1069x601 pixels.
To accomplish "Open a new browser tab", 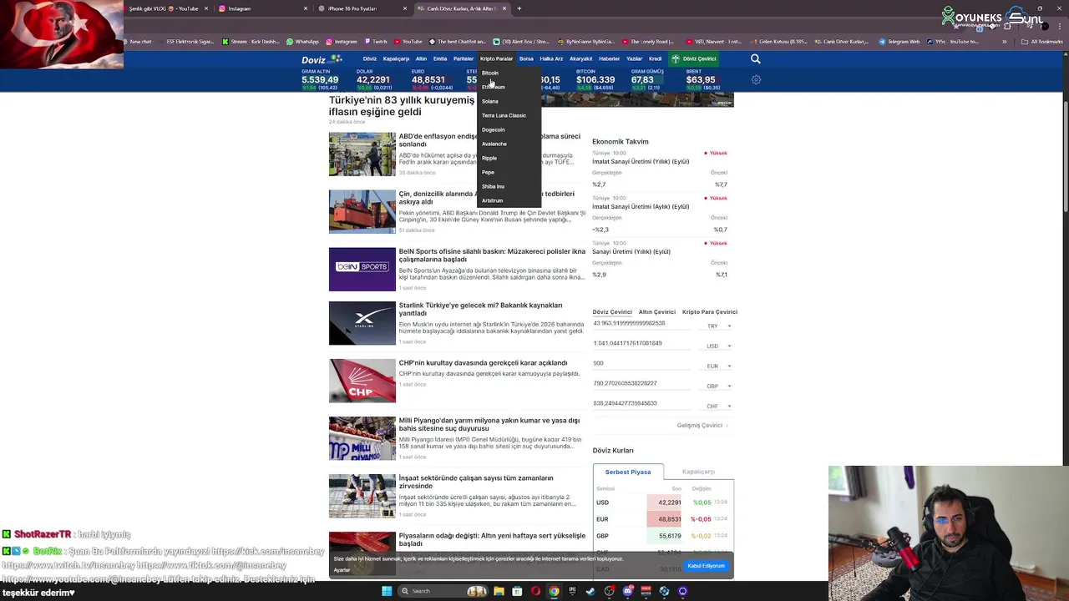I will point(519,8).
